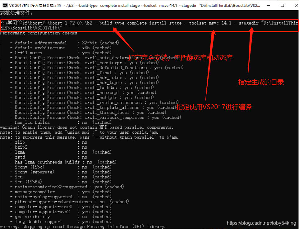Minimize the VS 2017 command prompt window

pyautogui.click(x=268, y=5)
